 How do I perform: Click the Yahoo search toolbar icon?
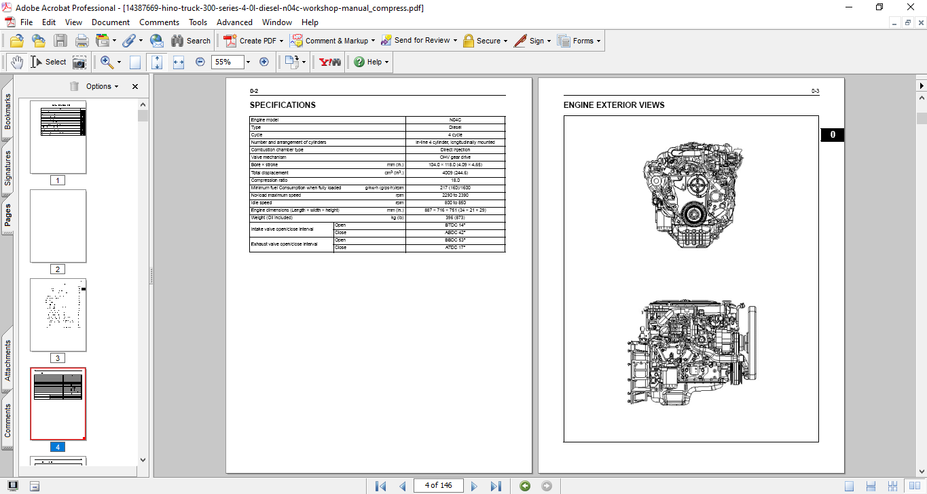pos(330,62)
